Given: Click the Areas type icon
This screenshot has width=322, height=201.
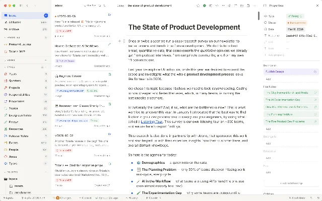Looking at the screenshot, I should (x=6, y=157).
